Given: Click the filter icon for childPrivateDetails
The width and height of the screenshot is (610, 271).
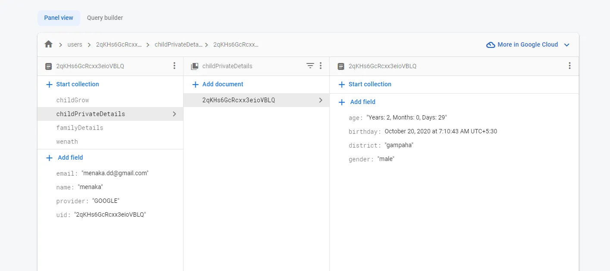Looking at the screenshot, I should coord(310,66).
